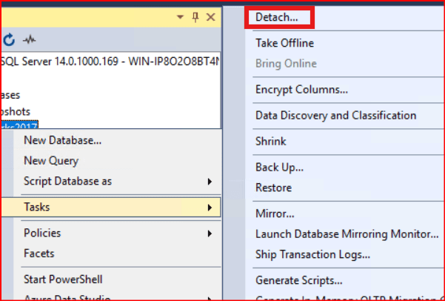Select Take Offline in the Tasks submenu

(x=284, y=43)
